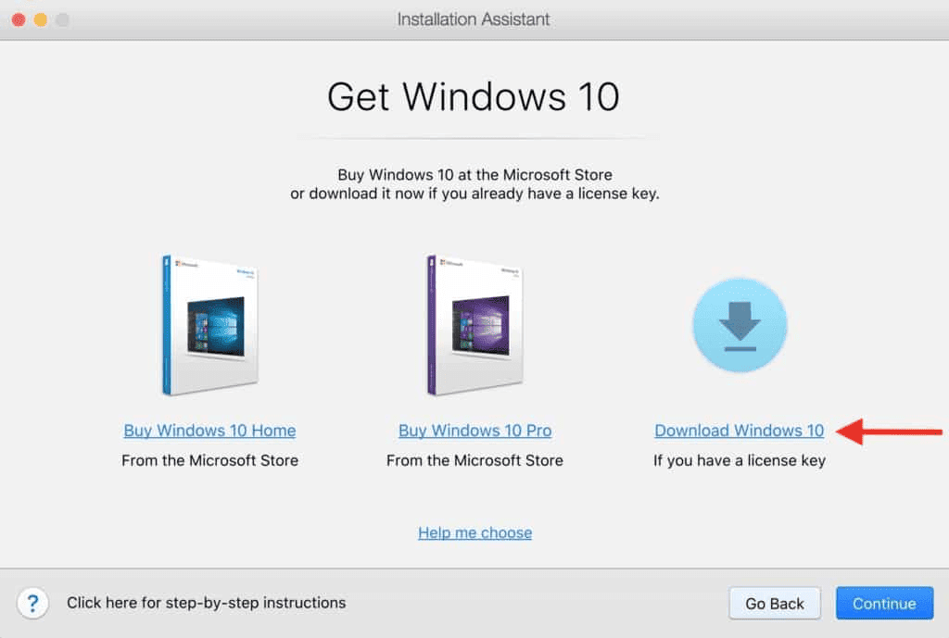Click 'From the Microsoft Store' under Home
This screenshot has width=949, height=638.
coord(209,460)
